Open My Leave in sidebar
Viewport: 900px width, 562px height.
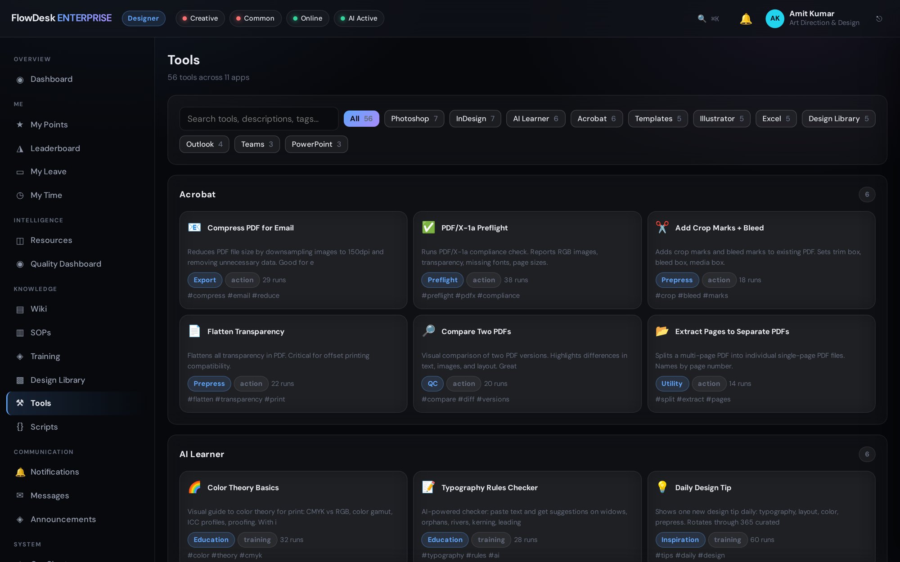(77, 172)
